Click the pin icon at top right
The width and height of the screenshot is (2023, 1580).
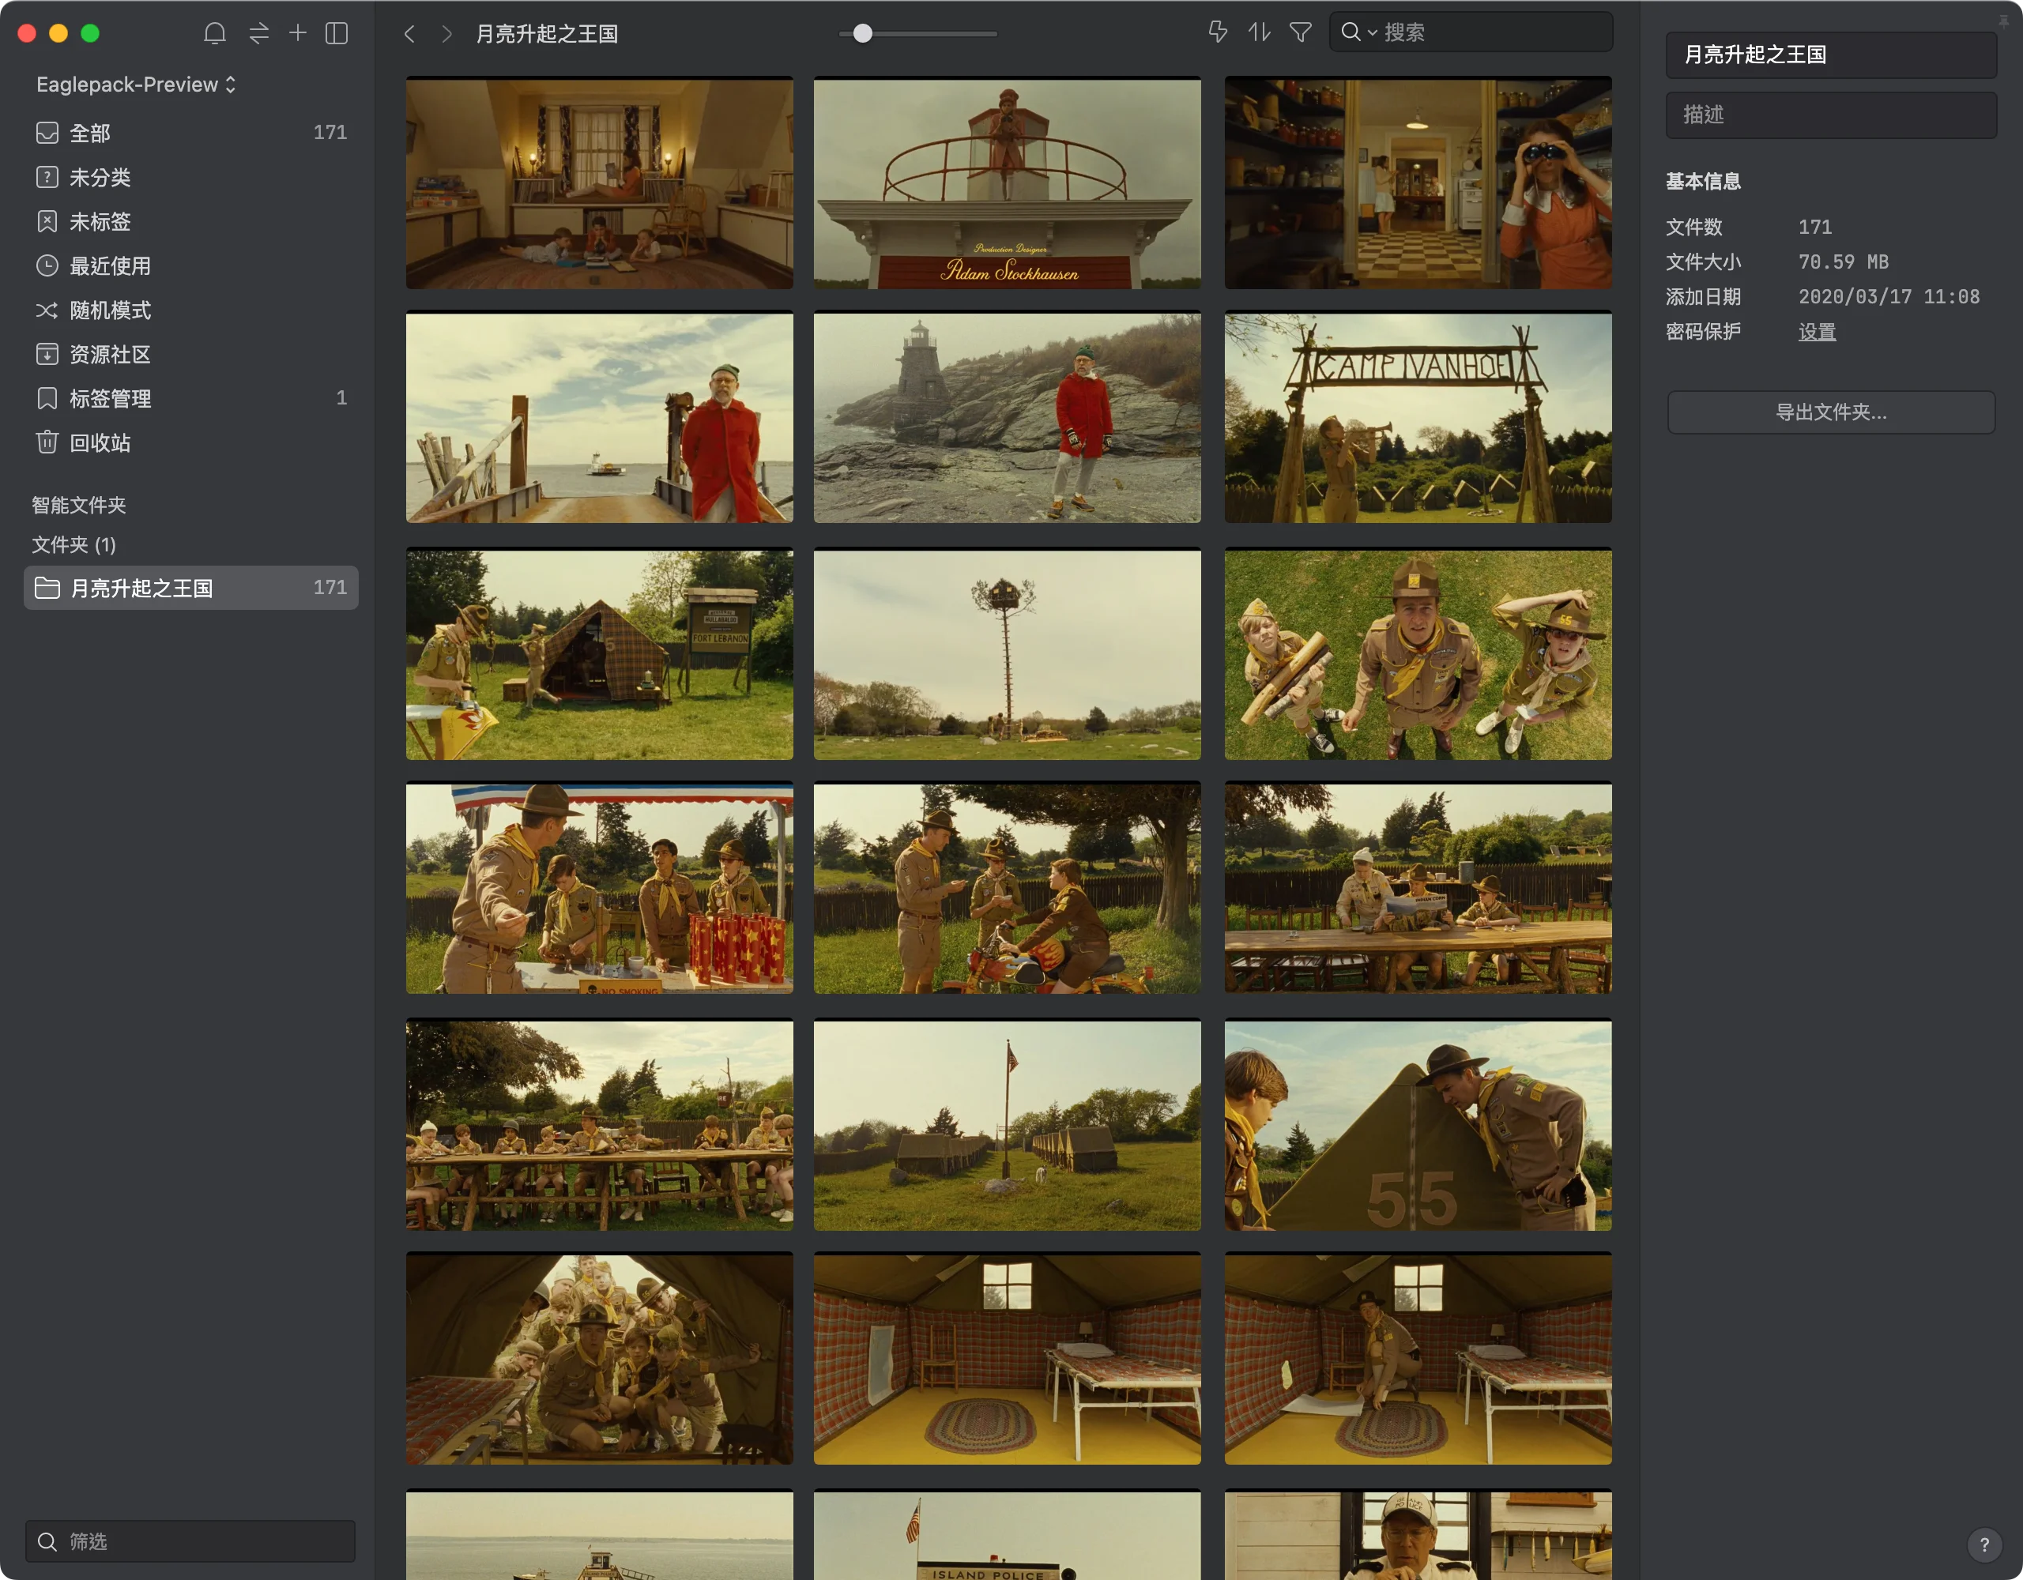[2003, 21]
